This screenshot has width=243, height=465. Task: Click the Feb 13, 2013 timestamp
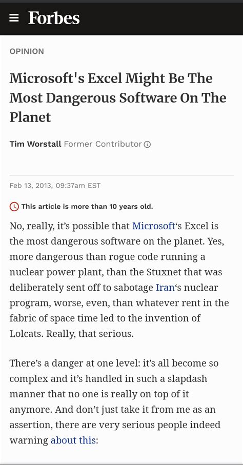(55, 186)
